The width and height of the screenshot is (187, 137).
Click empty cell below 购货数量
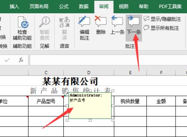[130, 111]
